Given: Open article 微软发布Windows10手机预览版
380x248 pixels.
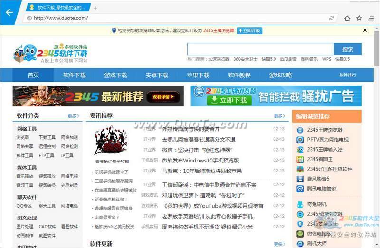Looking at the screenshot, I should click(200, 160).
